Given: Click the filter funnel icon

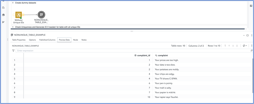Looking at the screenshot, I should [x=13, y=50].
